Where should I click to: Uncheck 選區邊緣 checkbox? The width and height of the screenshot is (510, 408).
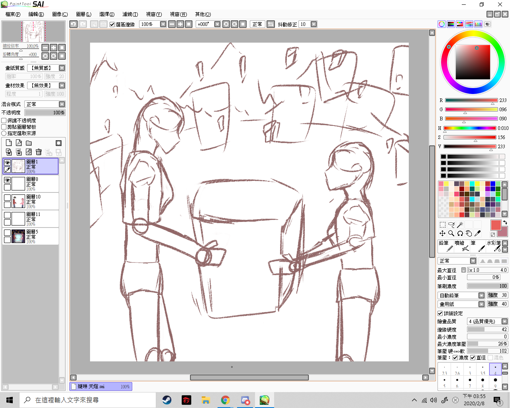pyautogui.click(x=112, y=24)
